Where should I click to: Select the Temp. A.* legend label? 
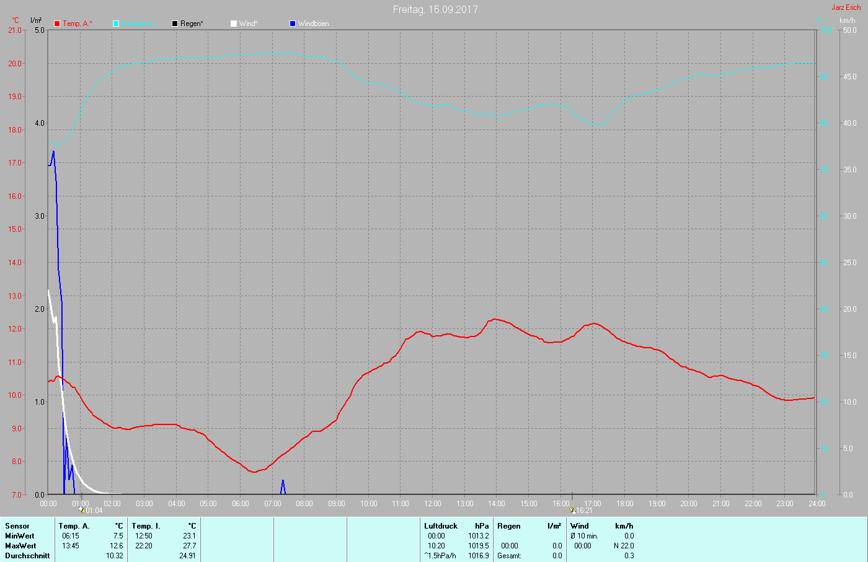(77, 24)
